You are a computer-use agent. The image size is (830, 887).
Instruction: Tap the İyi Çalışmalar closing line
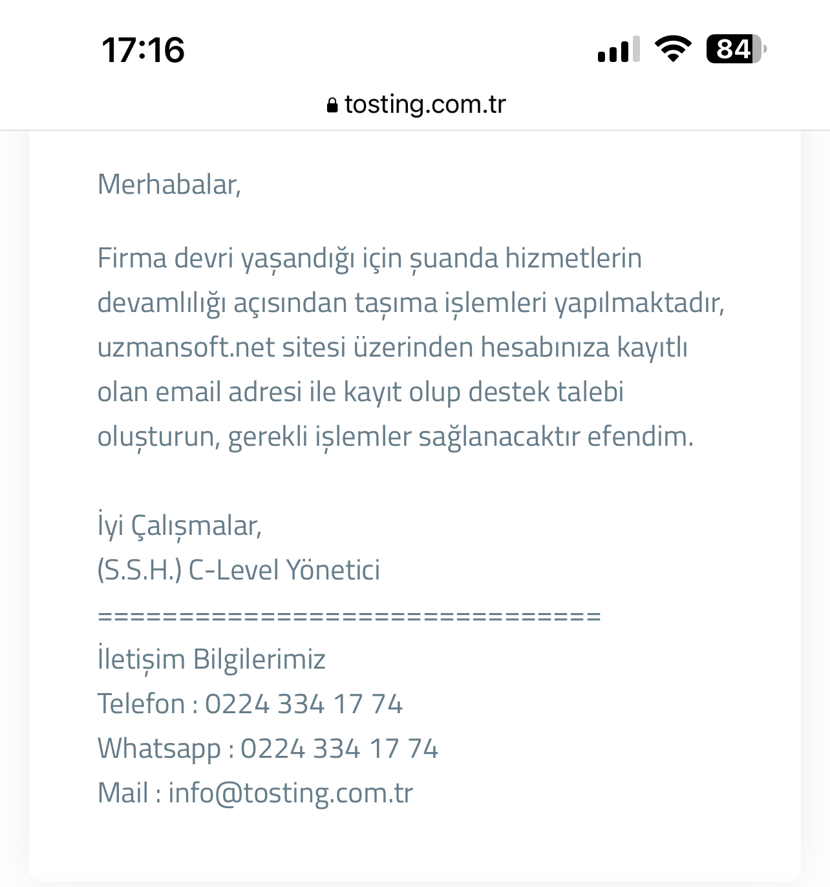(180, 526)
